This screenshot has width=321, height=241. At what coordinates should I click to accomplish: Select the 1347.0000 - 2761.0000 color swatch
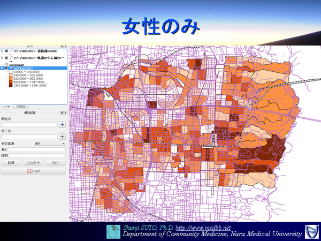[x=11, y=85]
